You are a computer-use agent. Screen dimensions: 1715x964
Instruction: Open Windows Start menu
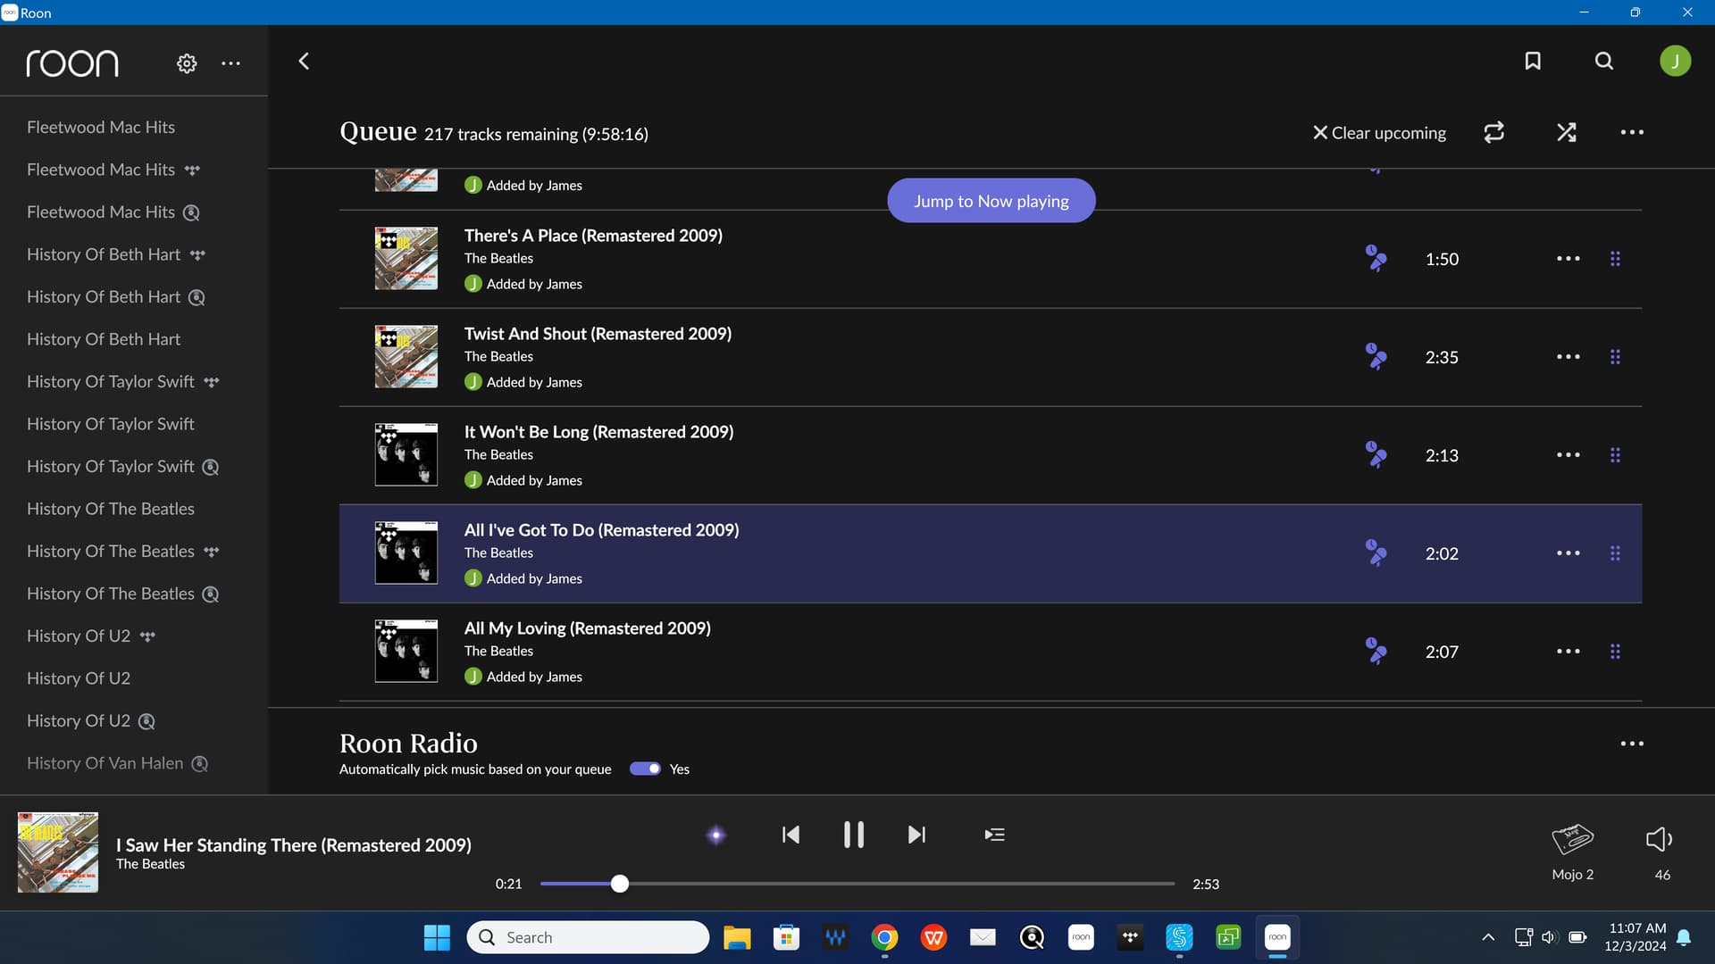(437, 937)
